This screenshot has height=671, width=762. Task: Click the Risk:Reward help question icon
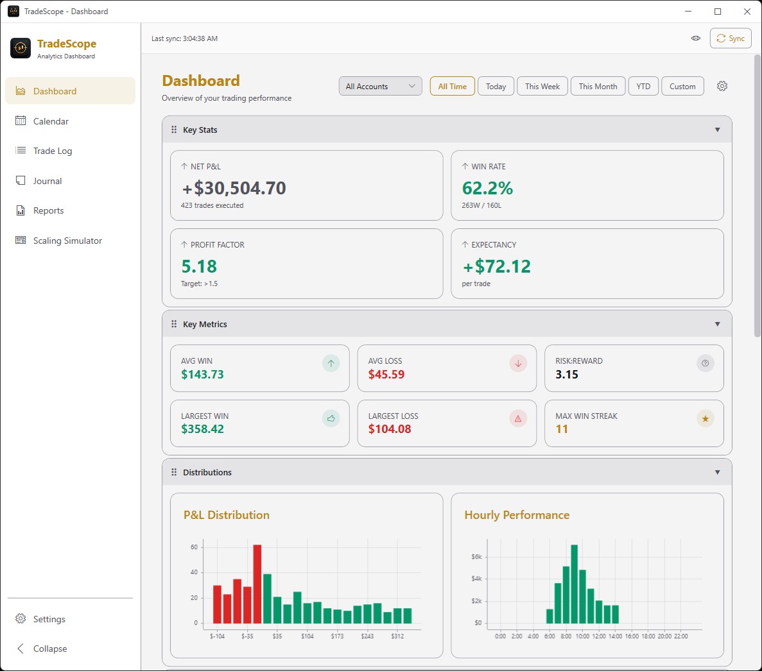click(x=705, y=364)
